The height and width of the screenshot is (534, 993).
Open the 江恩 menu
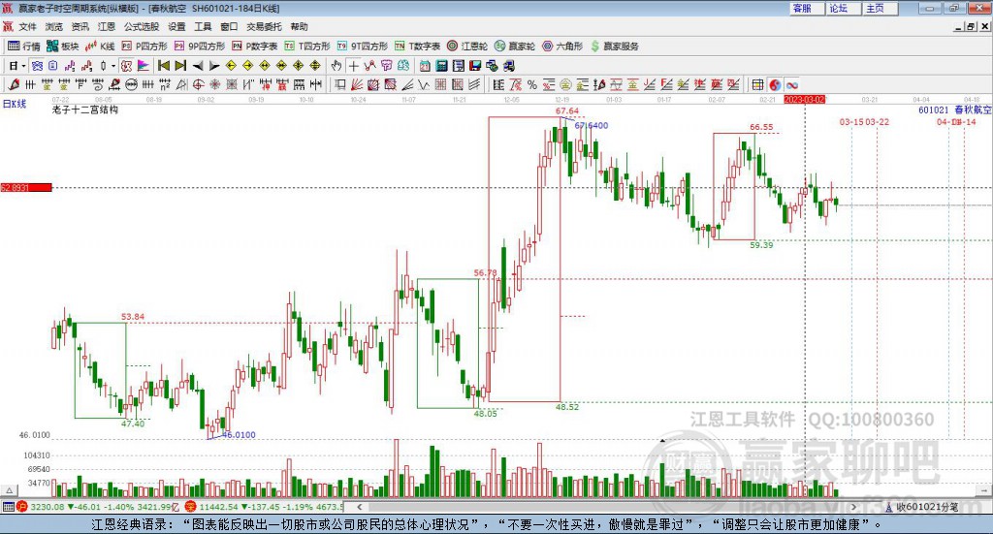point(106,26)
